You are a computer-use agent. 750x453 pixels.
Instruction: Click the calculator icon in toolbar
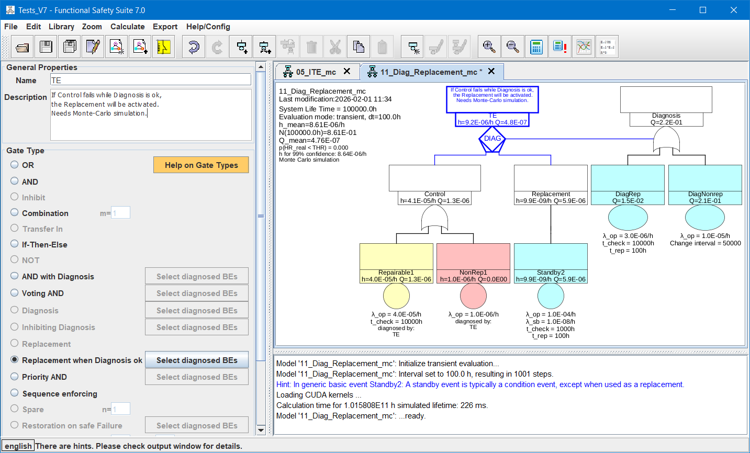point(536,47)
